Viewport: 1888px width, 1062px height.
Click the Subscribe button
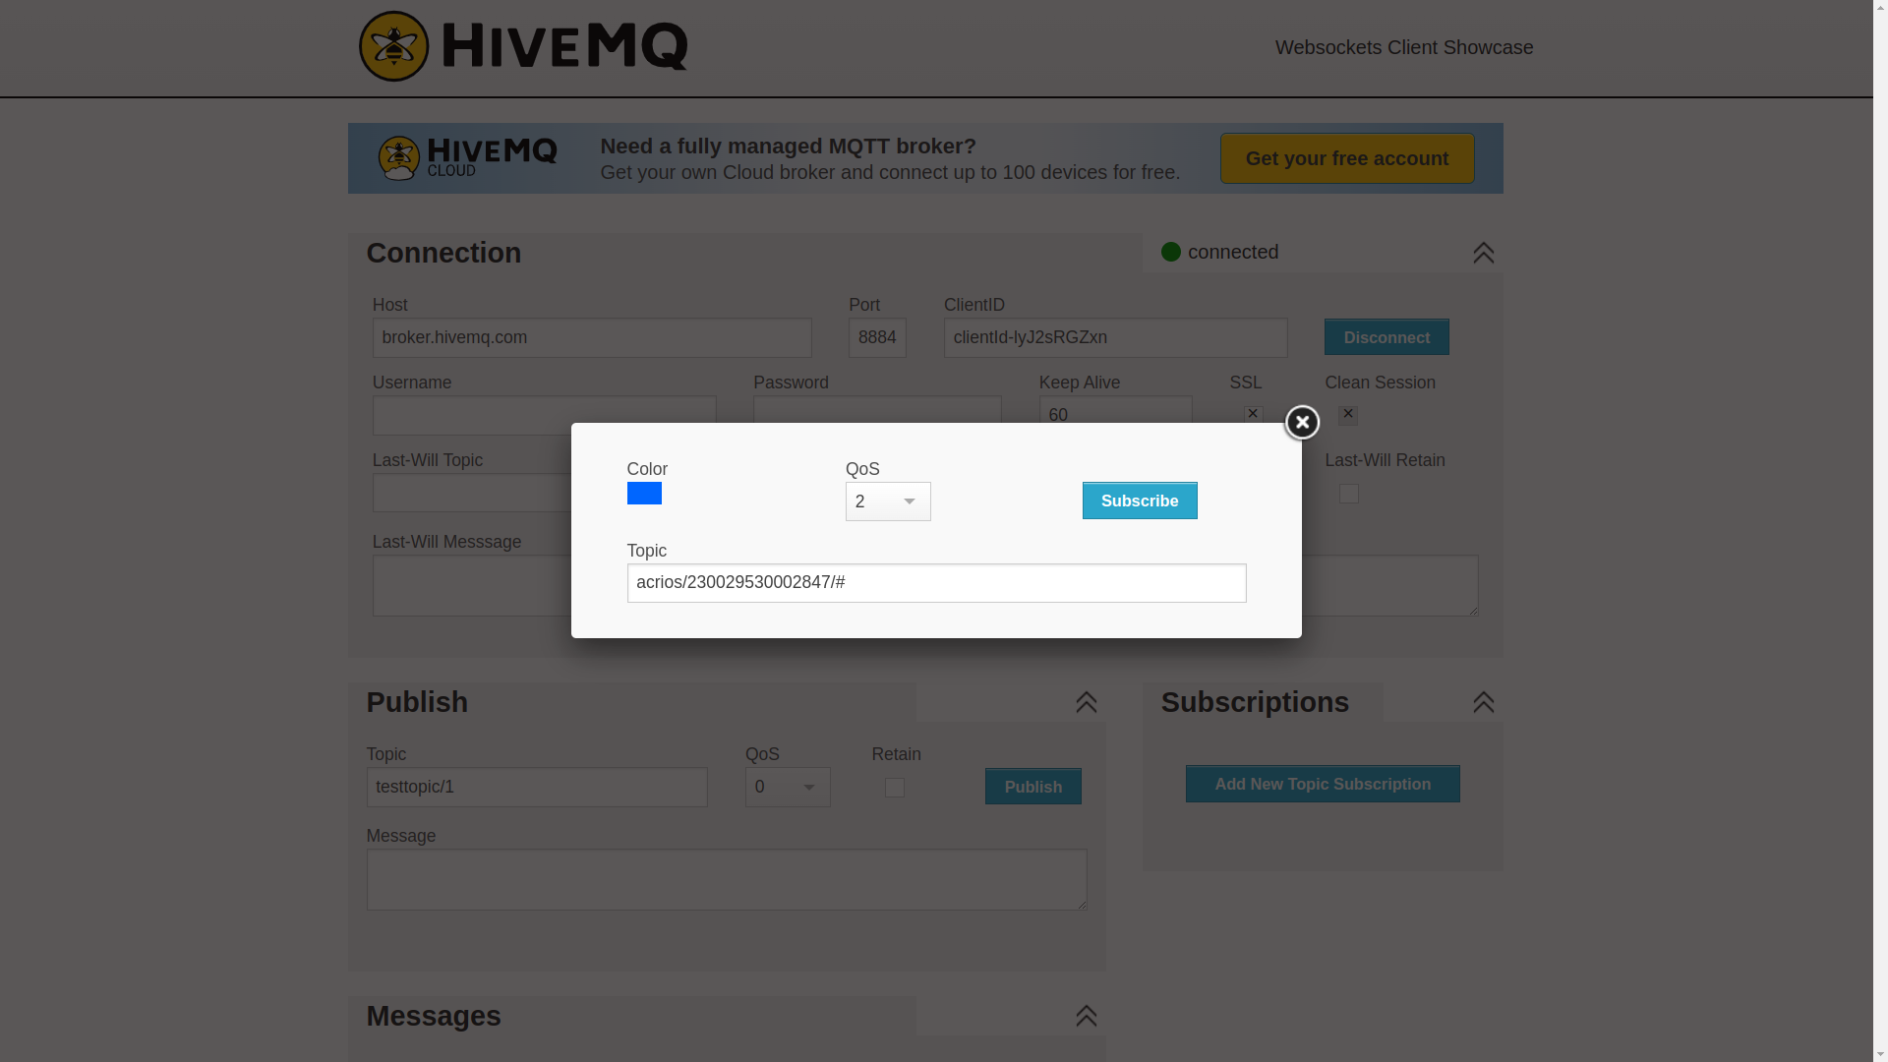click(1139, 501)
